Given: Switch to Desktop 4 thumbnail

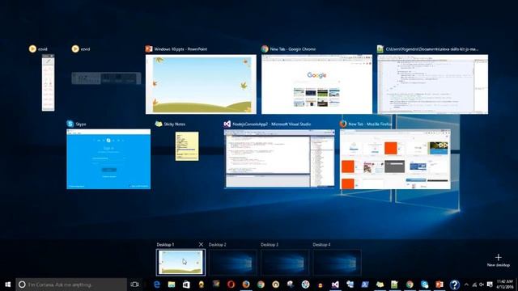Looking at the screenshot, I should tap(337, 262).
